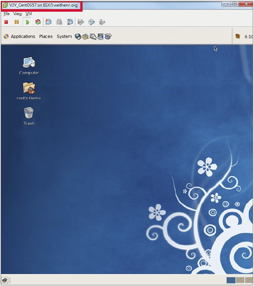Open the File menu

pos(7,14)
